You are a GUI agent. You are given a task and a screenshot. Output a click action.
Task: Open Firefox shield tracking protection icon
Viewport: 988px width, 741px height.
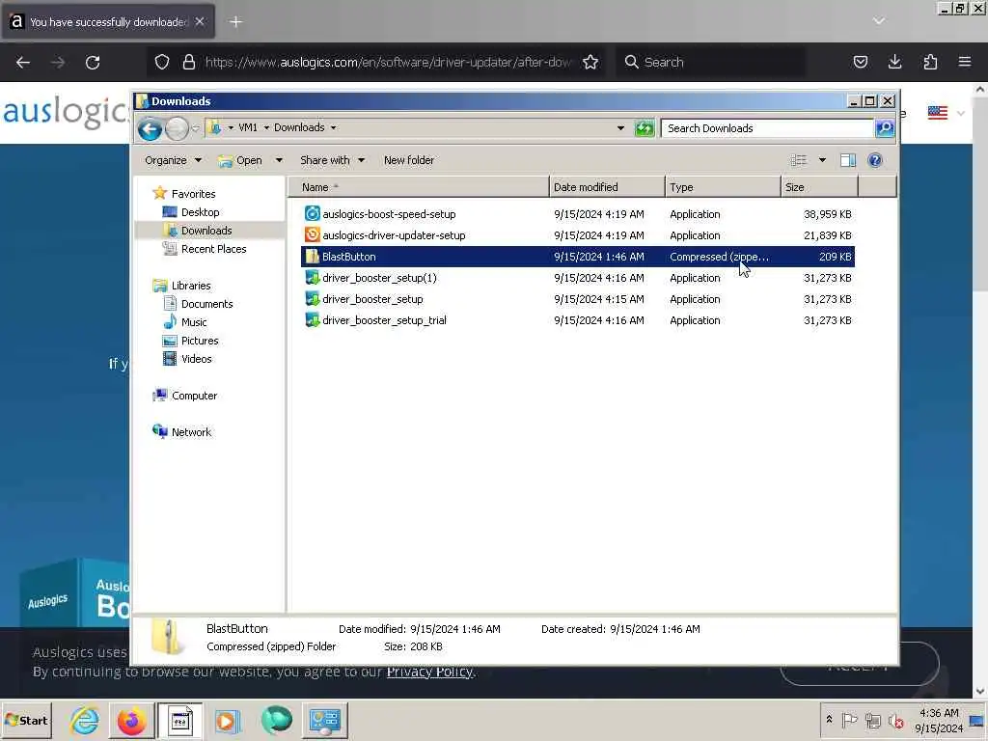pos(162,63)
